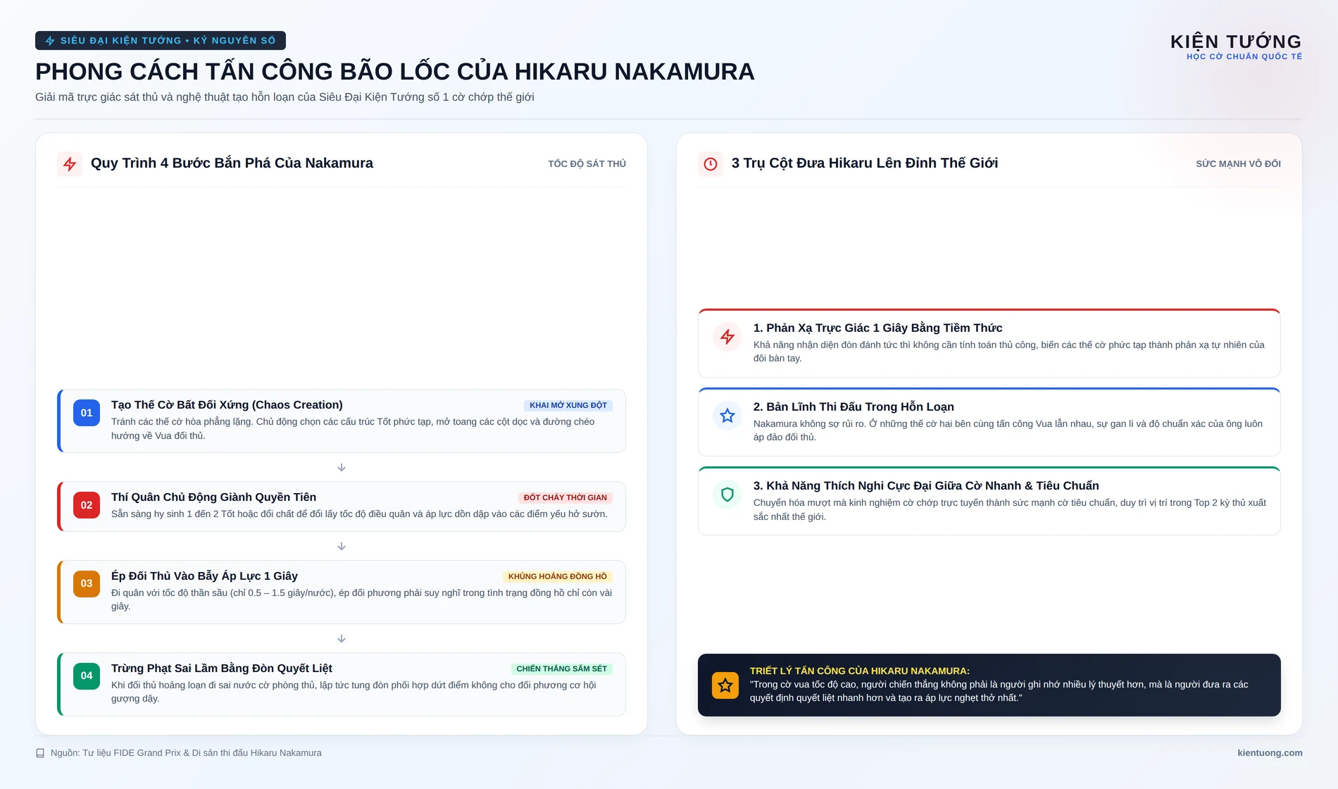Click the description starting Nakamura không sợ rủi ro
This screenshot has width=1338, height=789.
point(1008,430)
